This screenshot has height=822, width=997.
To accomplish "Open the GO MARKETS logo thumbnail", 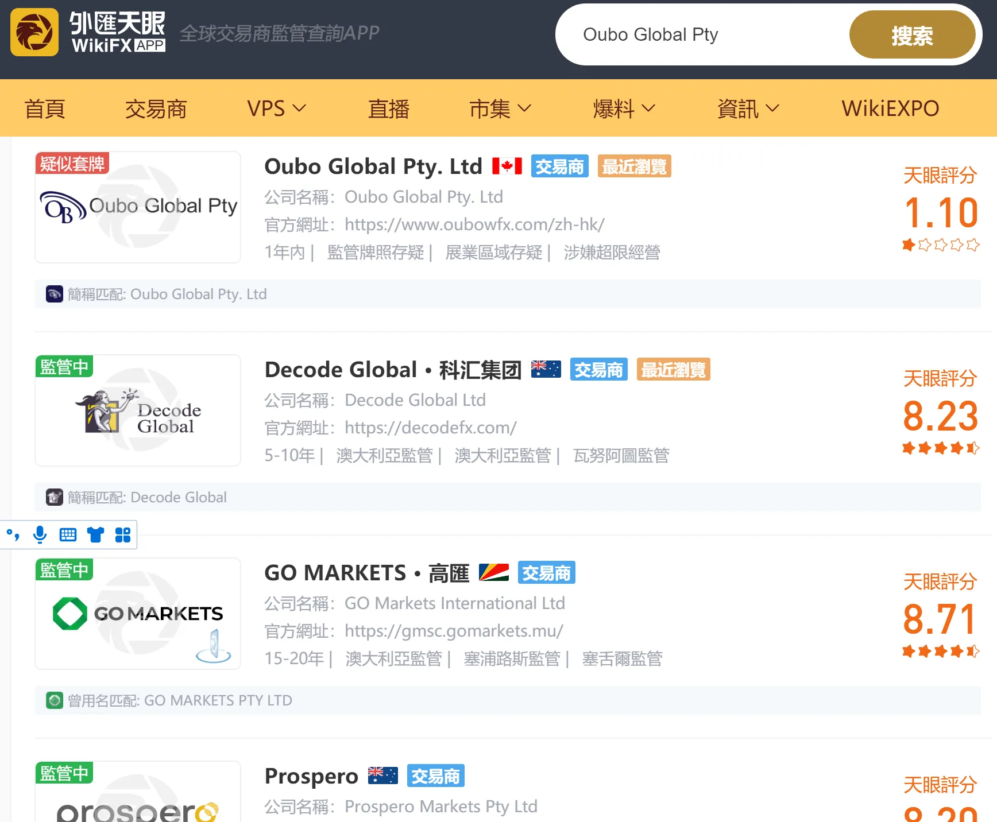I will pyautogui.click(x=138, y=614).
